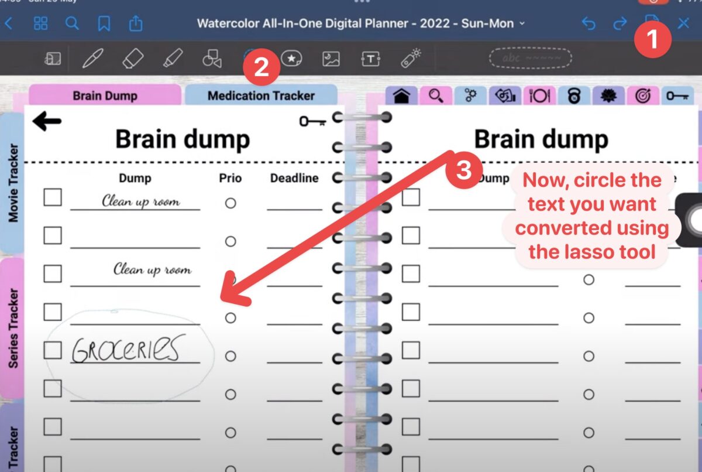This screenshot has width=702, height=472.
Task: Open the money heart planner tab
Action: (x=505, y=96)
